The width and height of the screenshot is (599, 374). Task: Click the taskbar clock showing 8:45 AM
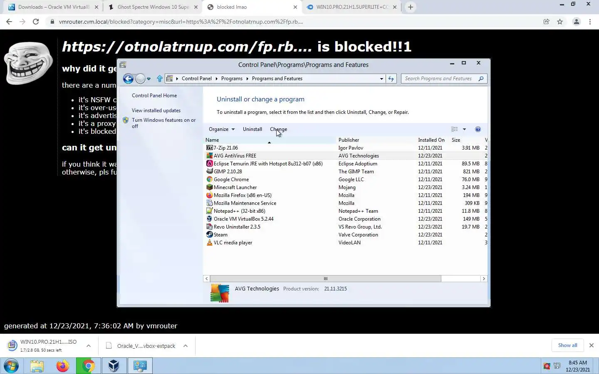578,366
